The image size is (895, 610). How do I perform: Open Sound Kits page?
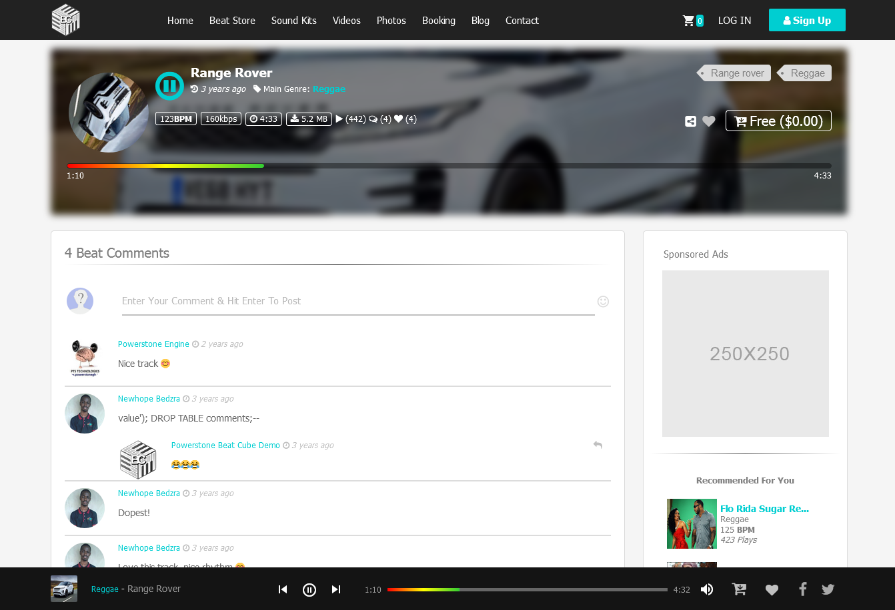click(294, 21)
